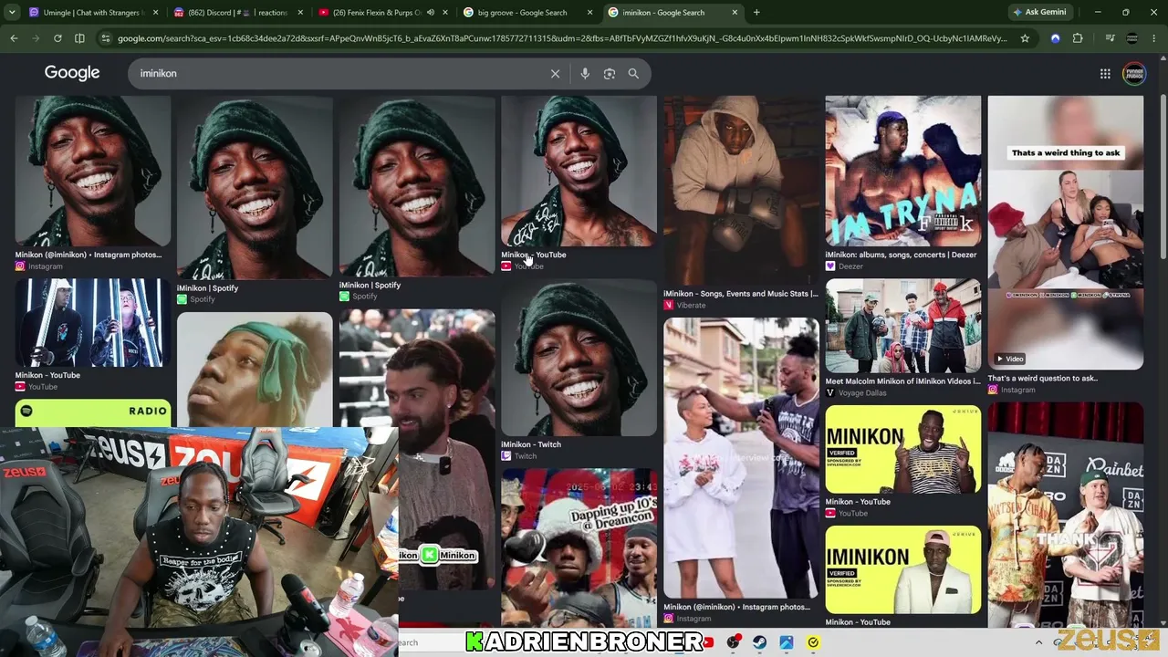The height and width of the screenshot is (657, 1168).
Task: Open the 'Dapping up 10's @ Dreamcon' image
Action: tap(579, 547)
